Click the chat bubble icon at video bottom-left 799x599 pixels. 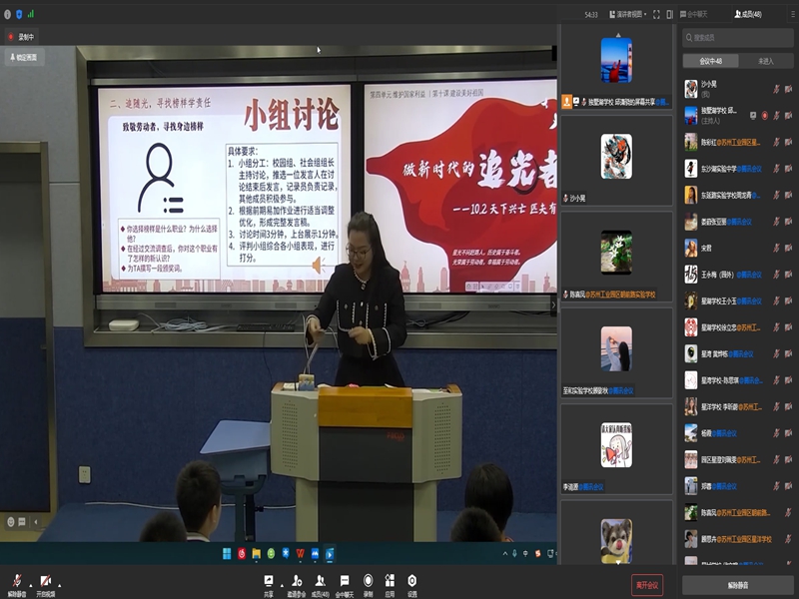(22, 521)
